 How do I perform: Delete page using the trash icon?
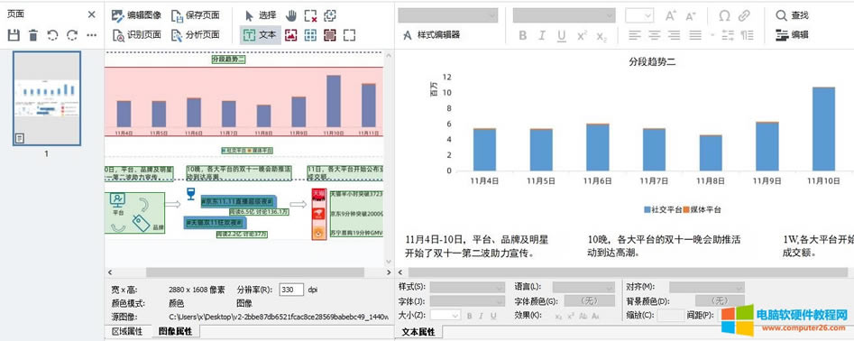click(x=33, y=35)
